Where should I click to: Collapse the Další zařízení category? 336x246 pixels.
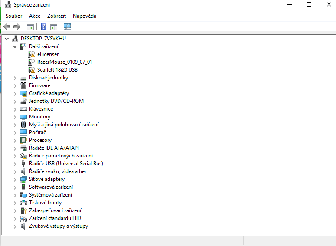(x=15, y=46)
